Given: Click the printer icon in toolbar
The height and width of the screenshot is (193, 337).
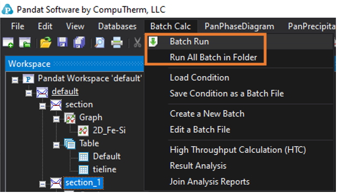Looking at the screenshot, I should [x=117, y=42].
